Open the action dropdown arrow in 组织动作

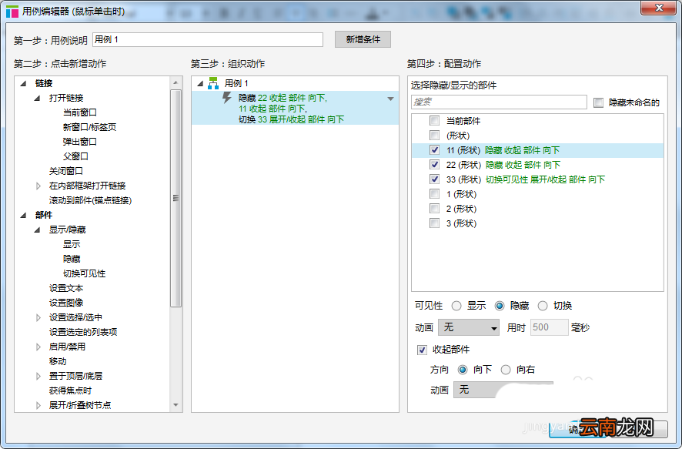(390, 99)
